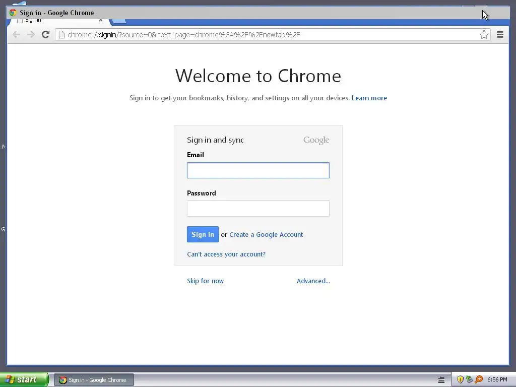Click the network connection tray icon
The width and height of the screenshot is (516, 387).
469,379
